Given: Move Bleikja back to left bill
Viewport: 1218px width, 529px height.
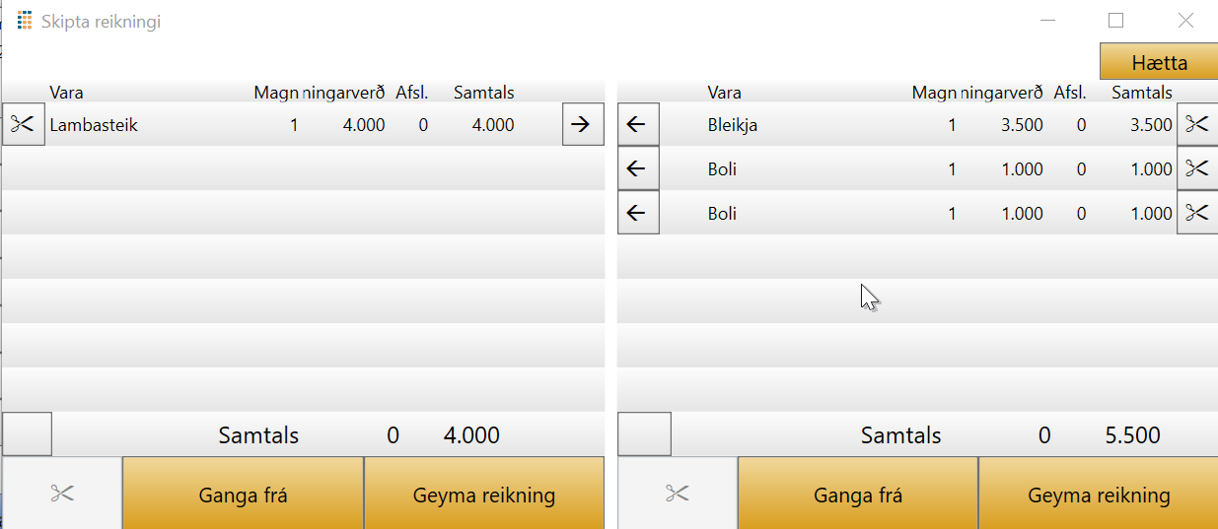Looking at the screenshot, I should coord(637,125).
